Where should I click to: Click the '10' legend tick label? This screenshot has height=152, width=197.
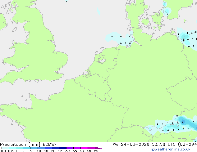(39, 151)
